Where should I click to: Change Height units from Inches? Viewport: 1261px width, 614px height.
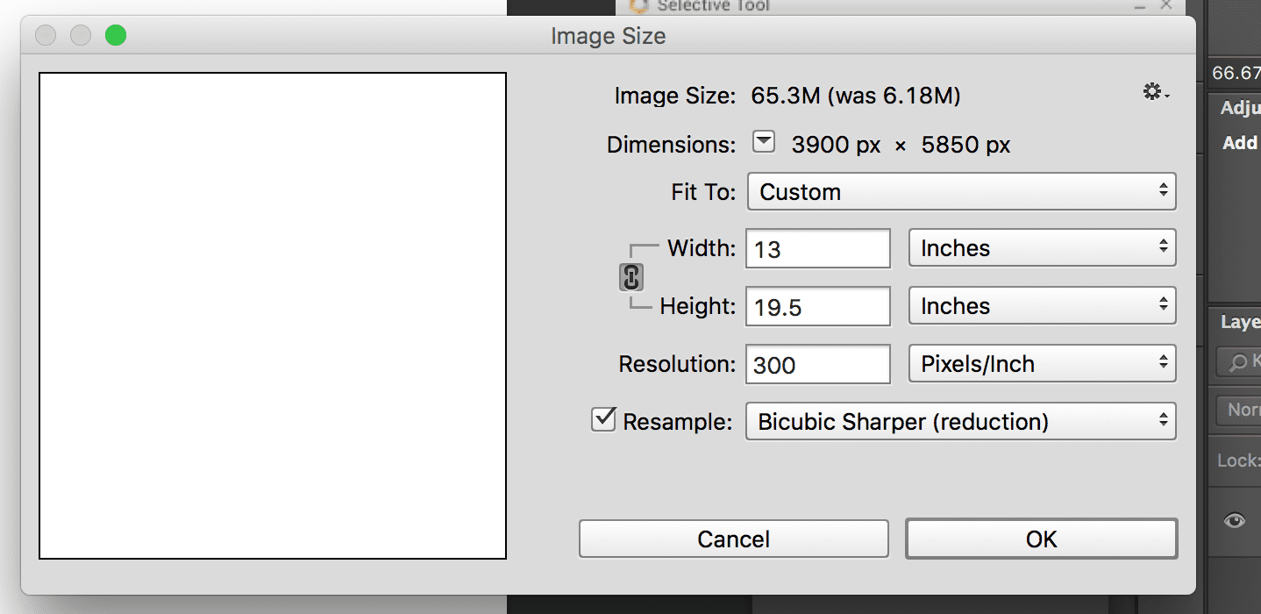point(1041,306)
